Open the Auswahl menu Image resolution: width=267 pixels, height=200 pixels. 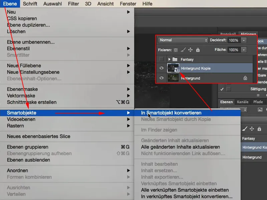click(52, 4)
